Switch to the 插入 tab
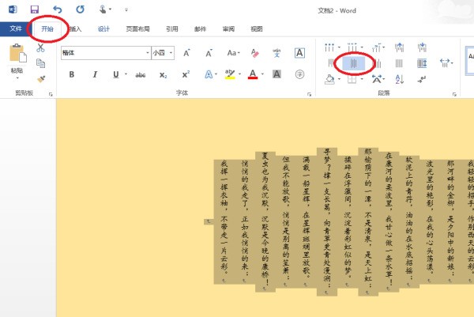Screen dimensions: 474x317 click(75, 28)
